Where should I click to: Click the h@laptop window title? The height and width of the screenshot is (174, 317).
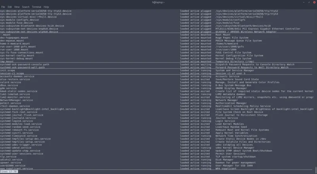click(x=158, y=2)
